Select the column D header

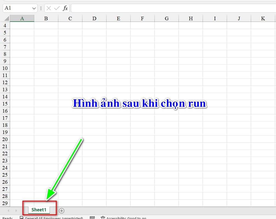tap(94, 18)
